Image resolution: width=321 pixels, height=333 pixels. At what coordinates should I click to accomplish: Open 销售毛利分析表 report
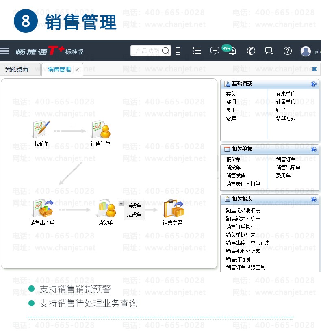click(x=243, y=251)
